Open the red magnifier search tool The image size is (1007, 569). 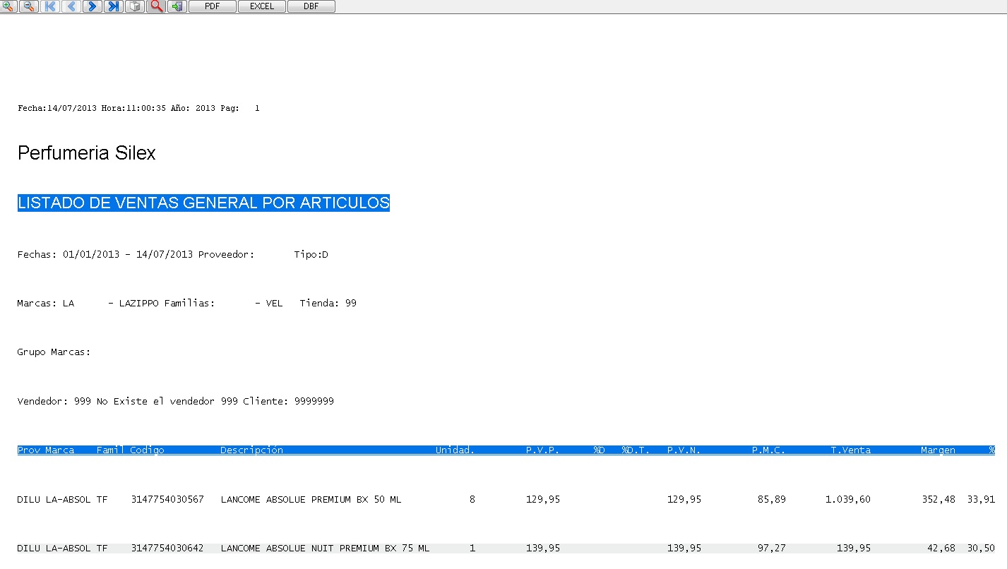click(x=156, y=6)
